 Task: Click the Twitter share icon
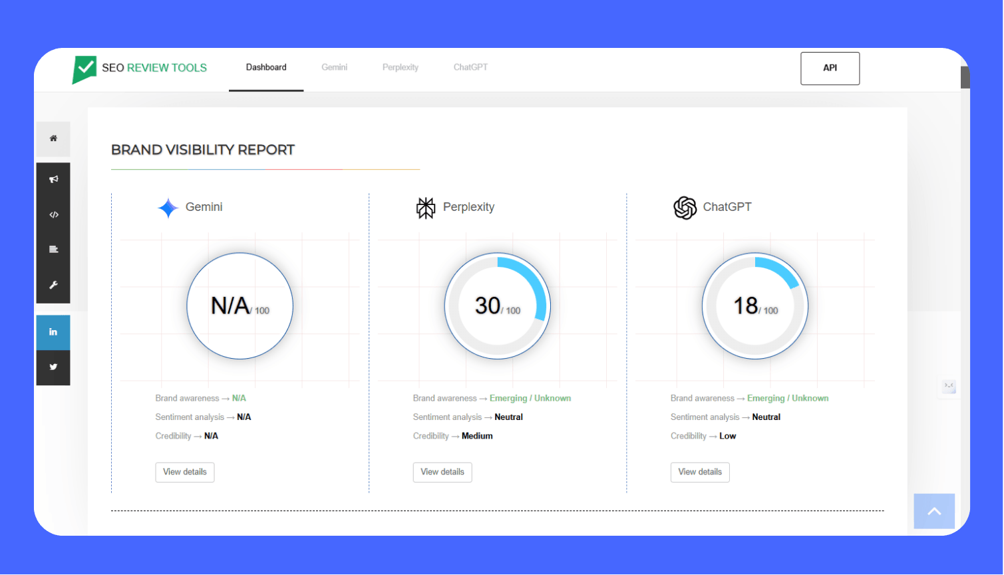pyautogui.click(x=53, y=367)
